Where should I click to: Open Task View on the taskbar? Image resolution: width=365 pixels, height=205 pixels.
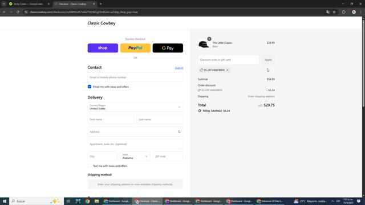68,201
